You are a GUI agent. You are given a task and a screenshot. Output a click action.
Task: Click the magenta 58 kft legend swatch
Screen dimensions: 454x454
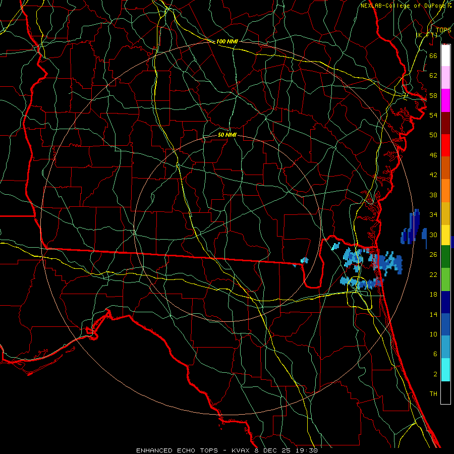pyautogui.click(x=445, y=100)
